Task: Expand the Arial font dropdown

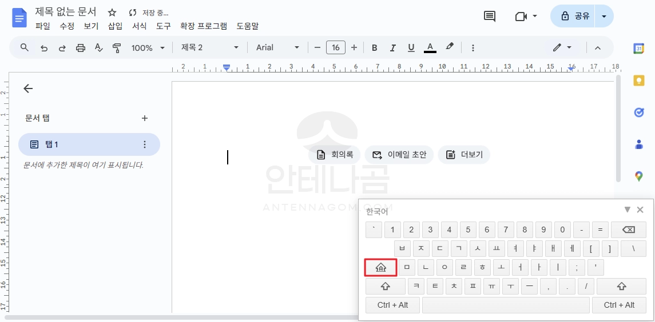Action: click(277, 48)
